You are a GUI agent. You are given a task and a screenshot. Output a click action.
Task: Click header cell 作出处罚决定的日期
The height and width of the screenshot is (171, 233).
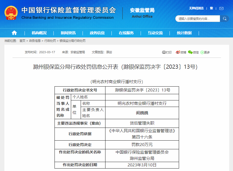80,165
